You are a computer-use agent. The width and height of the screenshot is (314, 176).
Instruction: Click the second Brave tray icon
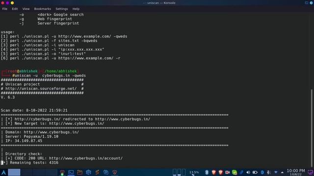(x=220, y=172)
